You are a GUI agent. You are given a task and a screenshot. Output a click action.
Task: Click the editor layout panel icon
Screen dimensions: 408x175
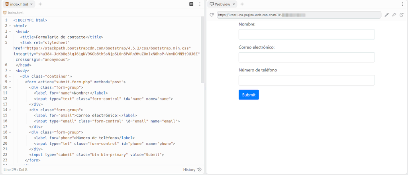[x=191, y=4]
